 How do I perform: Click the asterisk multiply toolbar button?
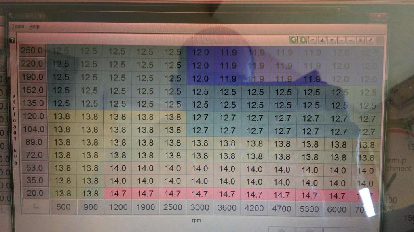click(x=360, y=40)
